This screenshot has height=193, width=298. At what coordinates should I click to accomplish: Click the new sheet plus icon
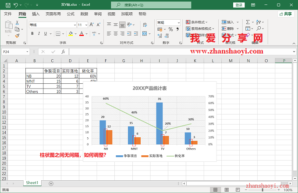(x=51, y=183)
